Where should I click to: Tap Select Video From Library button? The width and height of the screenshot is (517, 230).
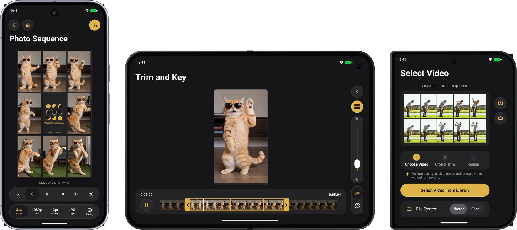(445, 190)
